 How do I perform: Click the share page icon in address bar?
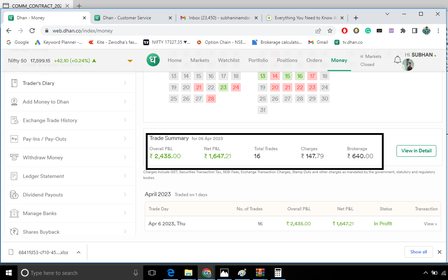click(x=318, y=31)
